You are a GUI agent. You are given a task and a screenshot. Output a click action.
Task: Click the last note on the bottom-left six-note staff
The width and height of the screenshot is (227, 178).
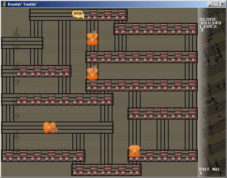point(78,156)
